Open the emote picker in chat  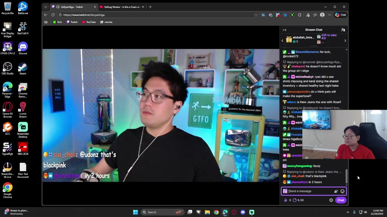coord(342,191)
